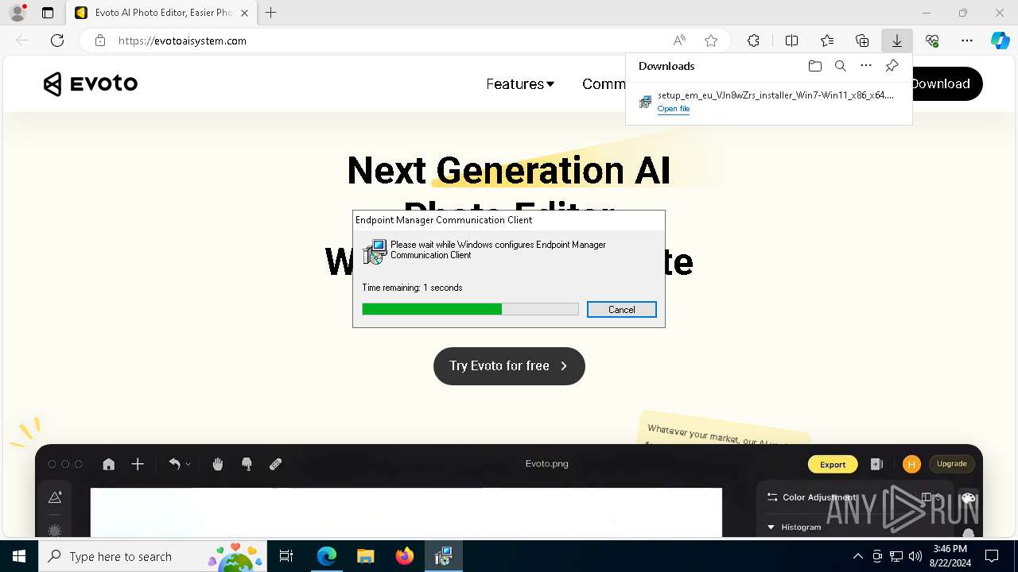Click the installer taskbar icon
1018x572 pixels.
click(x=443, y=556)
